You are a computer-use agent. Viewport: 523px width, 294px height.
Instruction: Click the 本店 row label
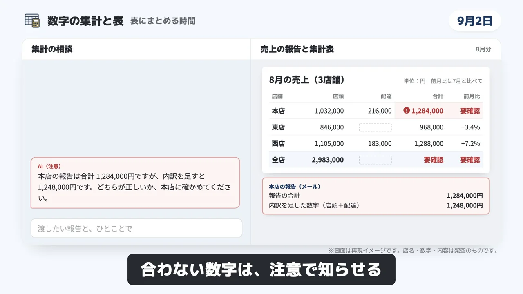278,111
